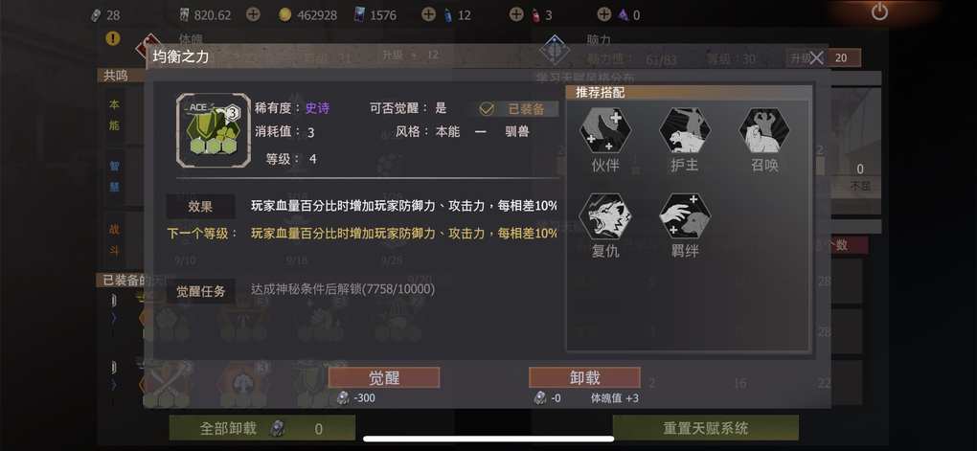Click 全部卸载 unequip all button

(x=262, y=429)
